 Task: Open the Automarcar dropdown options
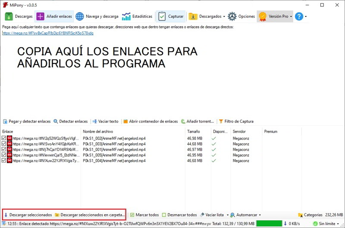(260, 215)
